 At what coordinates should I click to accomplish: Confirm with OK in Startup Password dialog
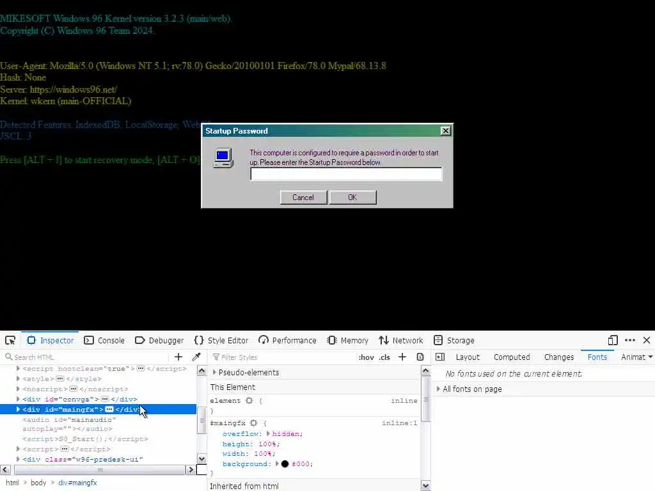tap(352, 197)
